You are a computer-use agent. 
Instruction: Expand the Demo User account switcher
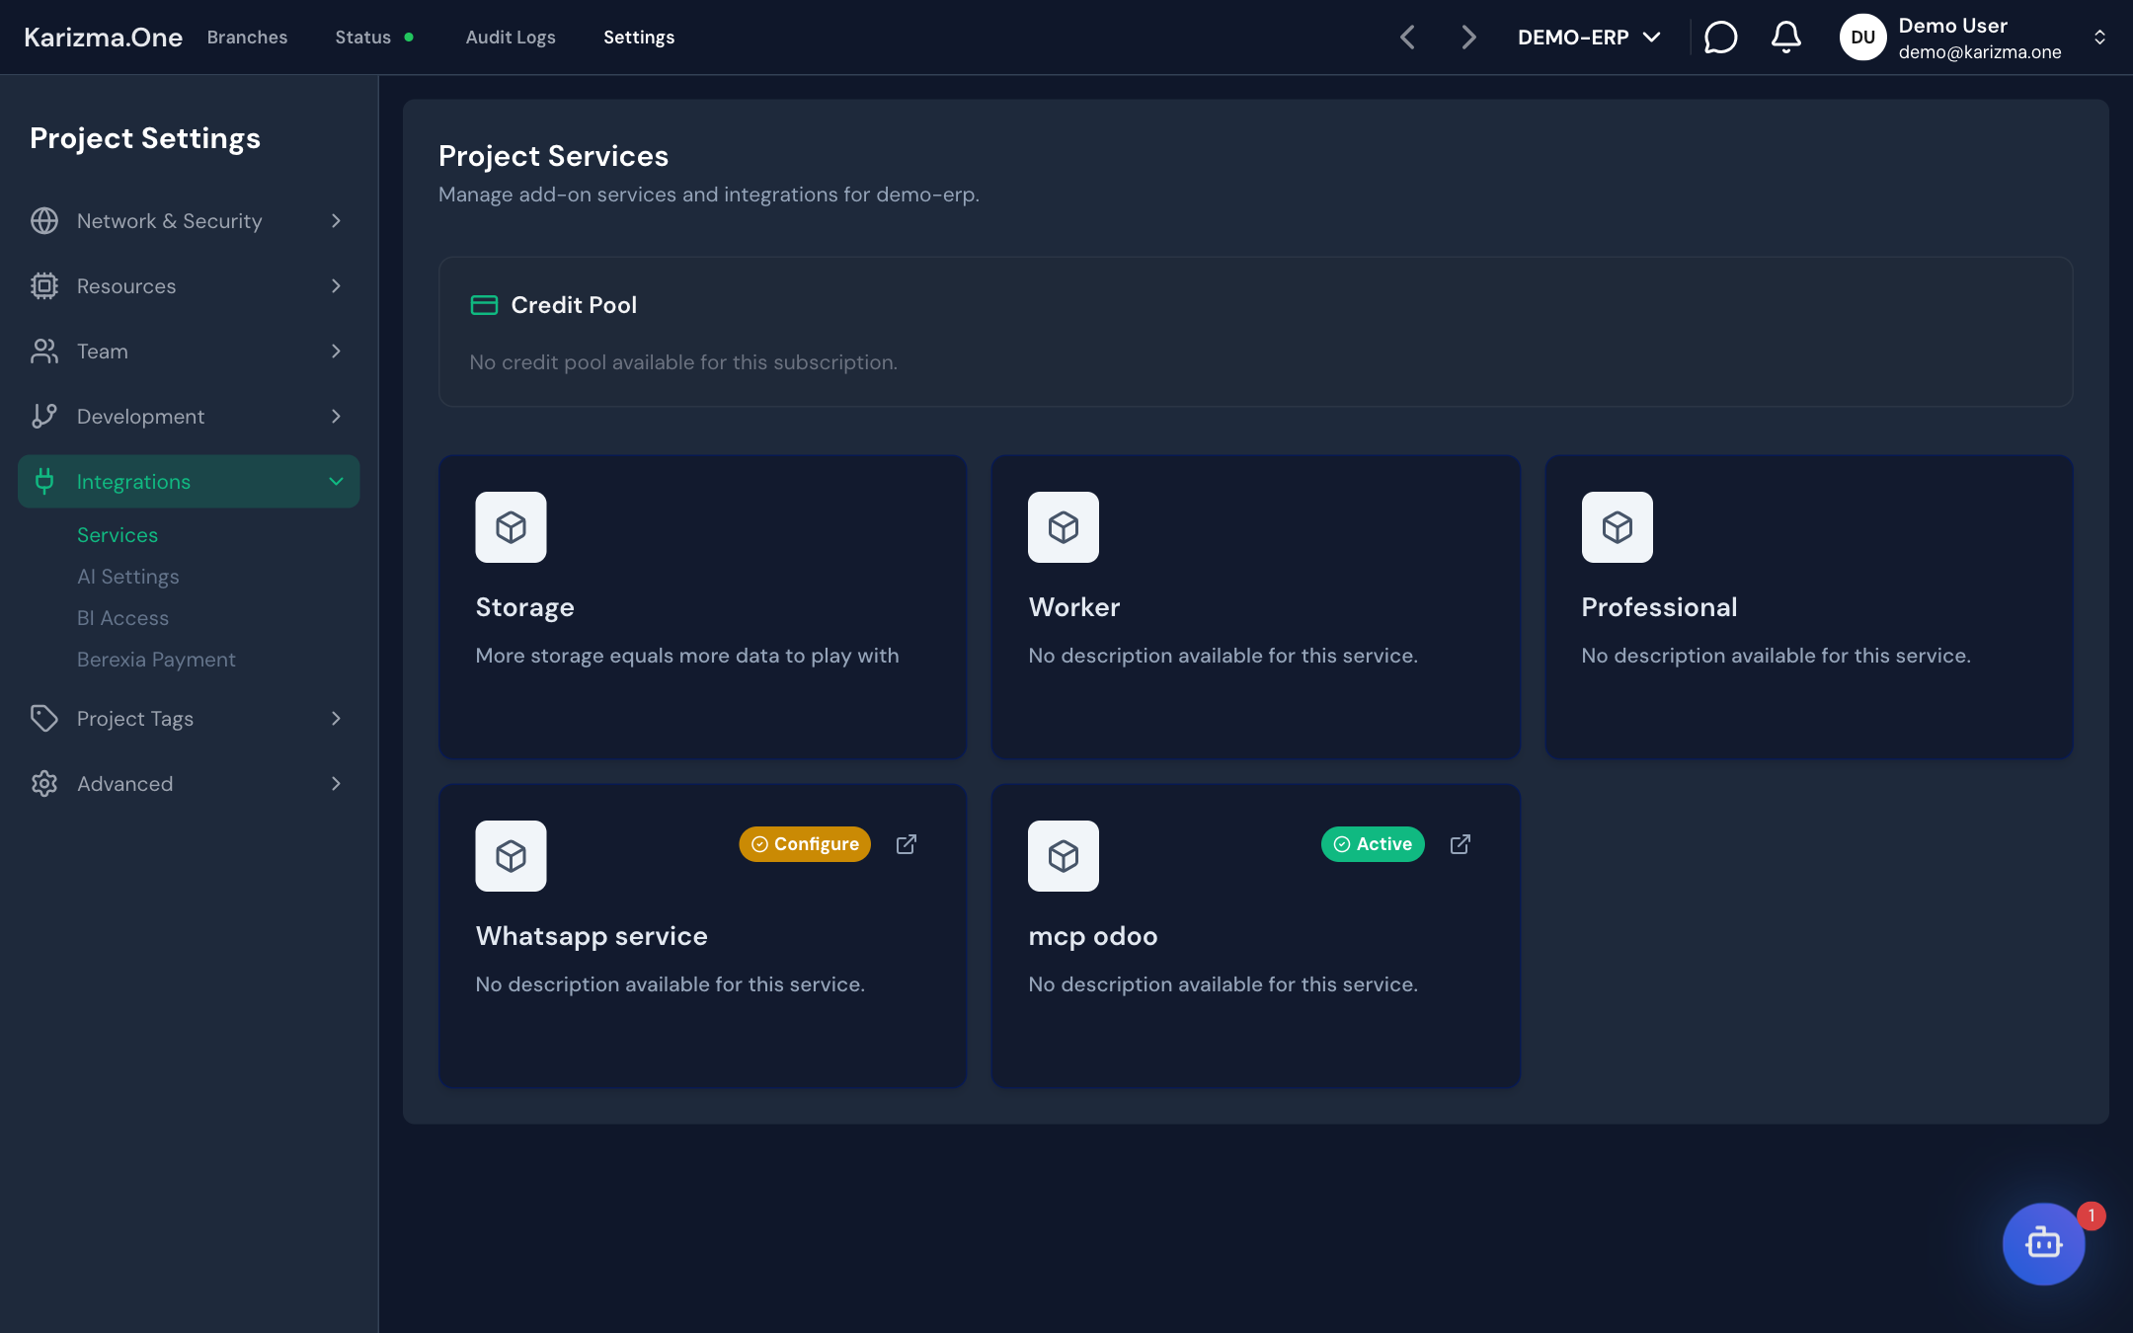2099,38
